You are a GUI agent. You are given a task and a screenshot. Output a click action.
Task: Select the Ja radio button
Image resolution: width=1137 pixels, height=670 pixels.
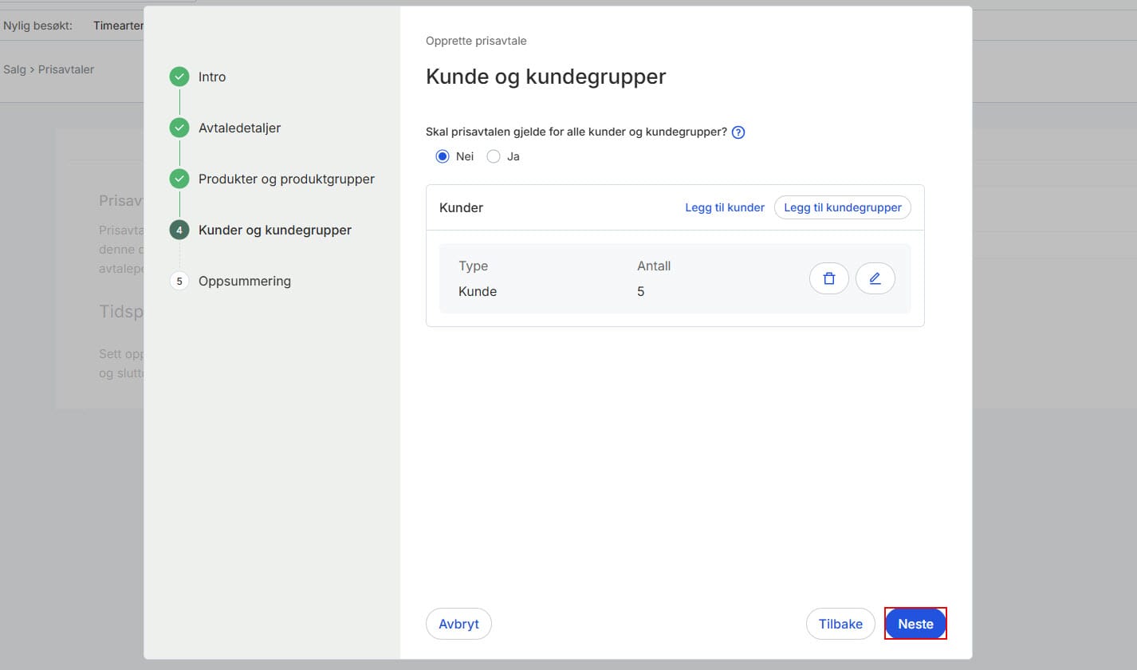point(493,156)
